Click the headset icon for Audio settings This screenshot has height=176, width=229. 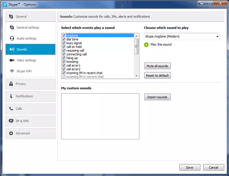point(12,38)
